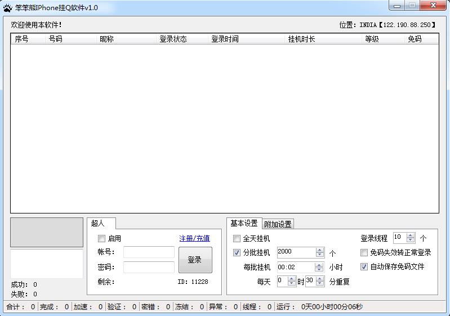
Task: Check the 全天挂机 option
Action: point(237,238)
